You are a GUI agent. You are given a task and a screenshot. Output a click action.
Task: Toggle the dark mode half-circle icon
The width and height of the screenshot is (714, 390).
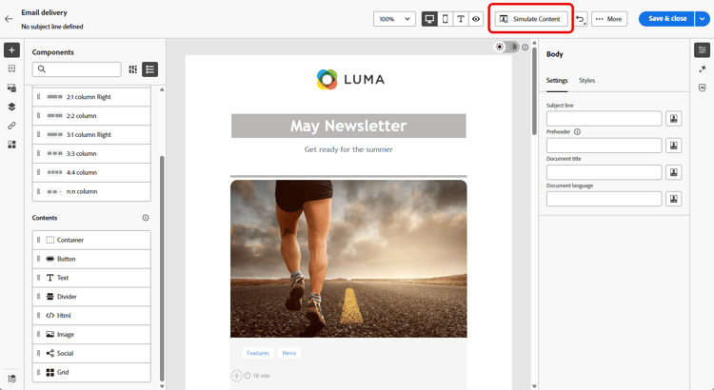click(513, 47)
